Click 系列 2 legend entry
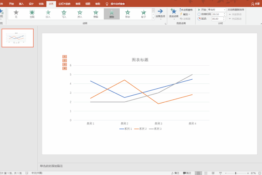 [x=140, y=129]
